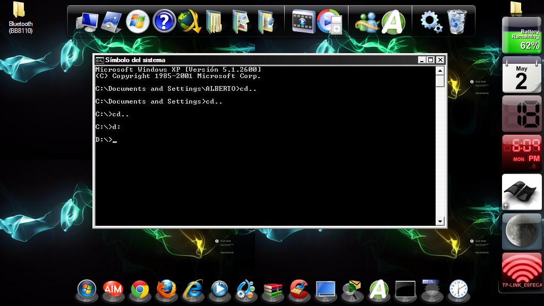Open the blue Help question mark icon
Screen dimensions: 544x306
164,21
